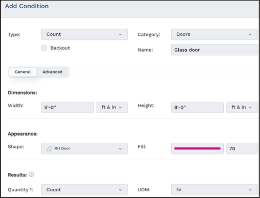Open the Width unit dropdown ft & in
This screenshot has width=260, height=198.
(x=112, y=107)
